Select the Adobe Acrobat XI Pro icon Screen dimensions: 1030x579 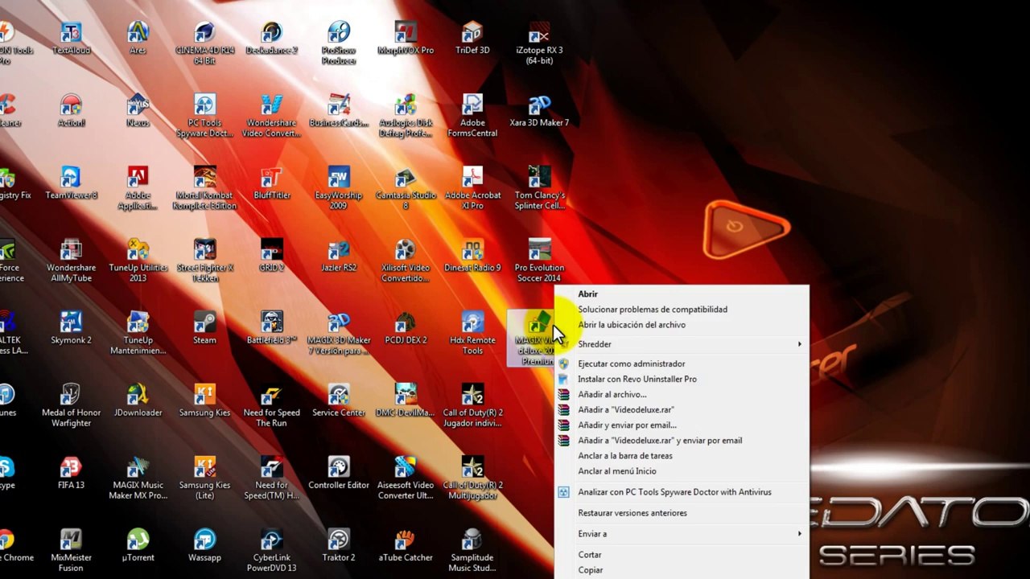pyautogui.click(x=472, y=188)
